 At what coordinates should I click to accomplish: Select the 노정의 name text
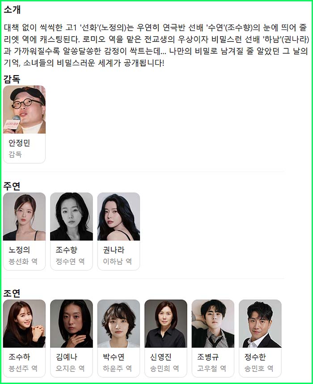19,250
